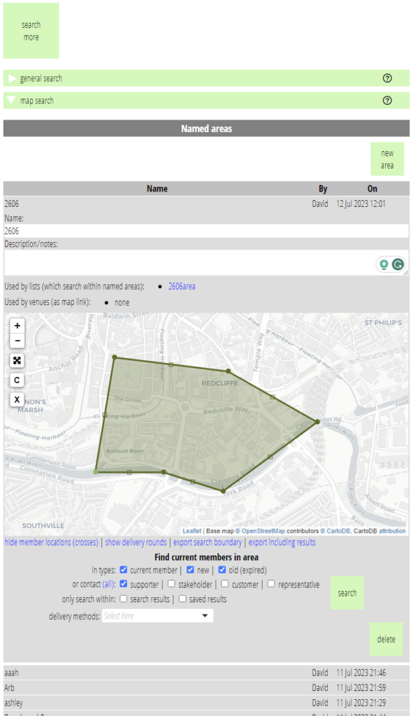Screen dimensions: 413x716
Task: Click the green search button
Action: pyautogui.click(x=347, y=593)
